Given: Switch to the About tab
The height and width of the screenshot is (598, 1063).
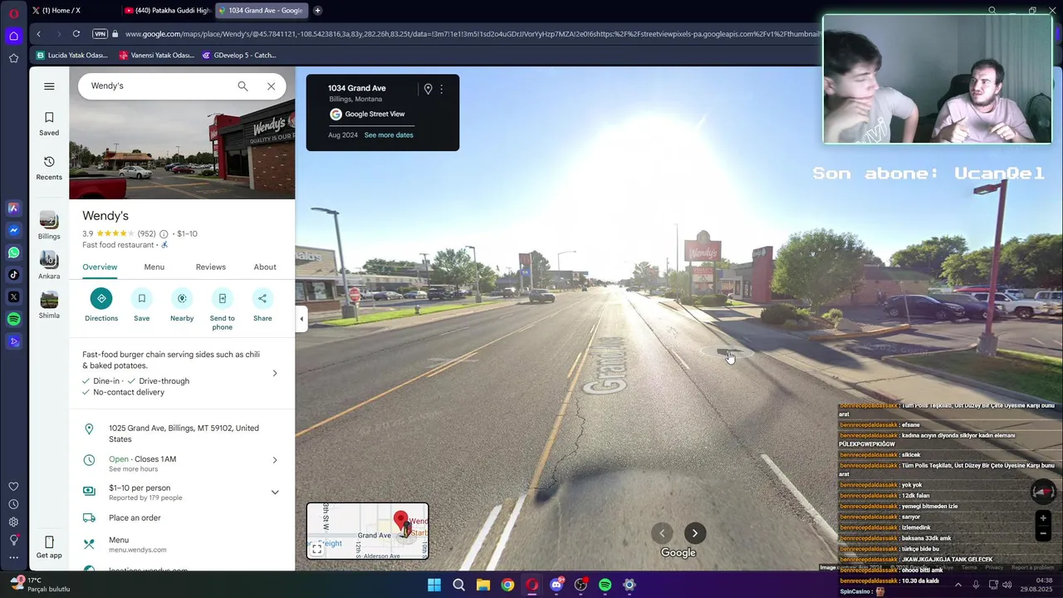Looking at the screenshot, I should [265, 267].
